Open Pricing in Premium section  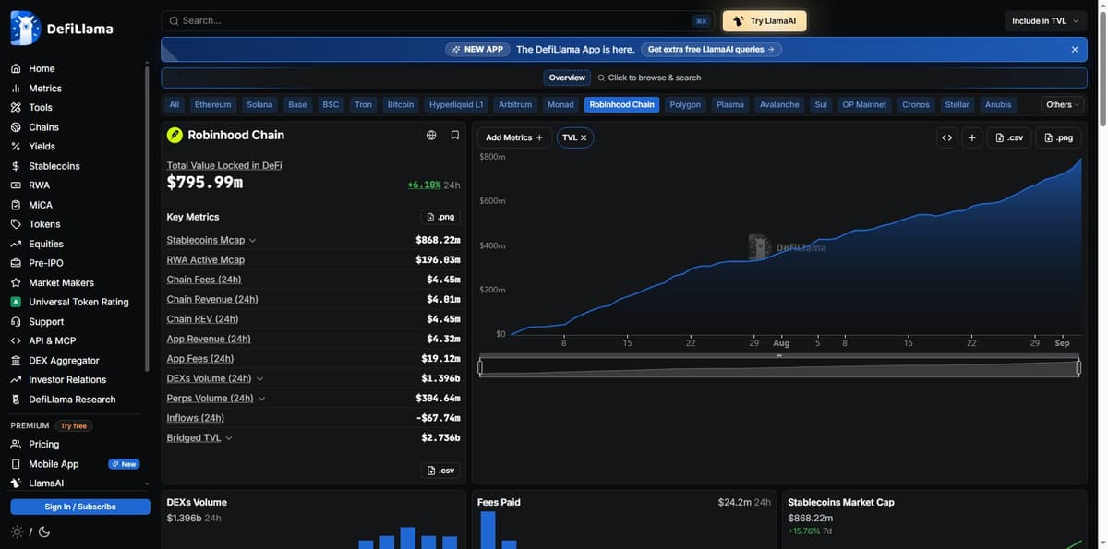click(43, 445)
